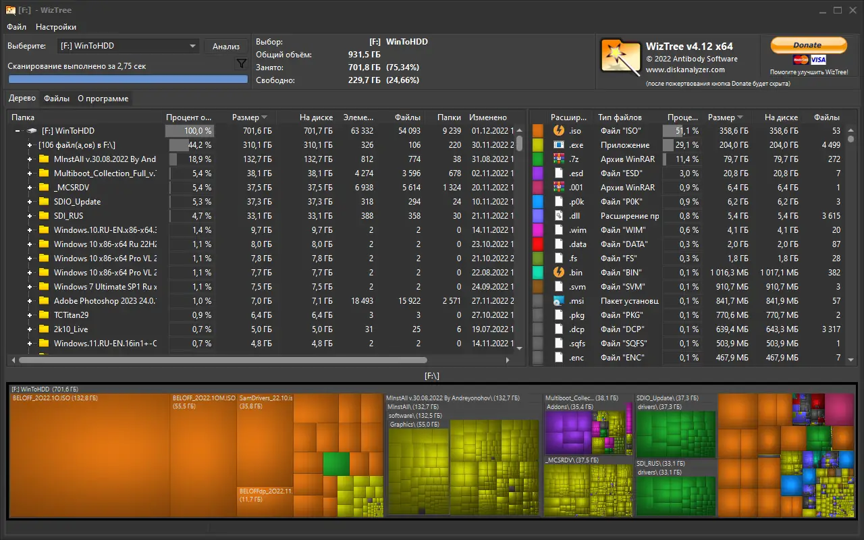Image resolution: width=864 pixels, height=540 pixels.
Task: Click the drive icon beside [F:] WinToHDD in tree
Action: coord(32,131)
